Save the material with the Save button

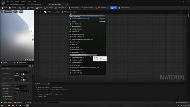pyautogui.click(x=4, y=8)
